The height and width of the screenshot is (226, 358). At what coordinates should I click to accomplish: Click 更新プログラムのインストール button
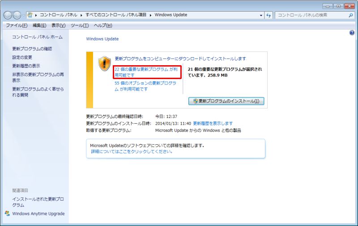point(226,101)
